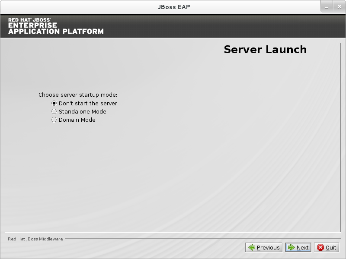
Task: Click the green left arrow icon on Previous
Action: tap(252, 247)
